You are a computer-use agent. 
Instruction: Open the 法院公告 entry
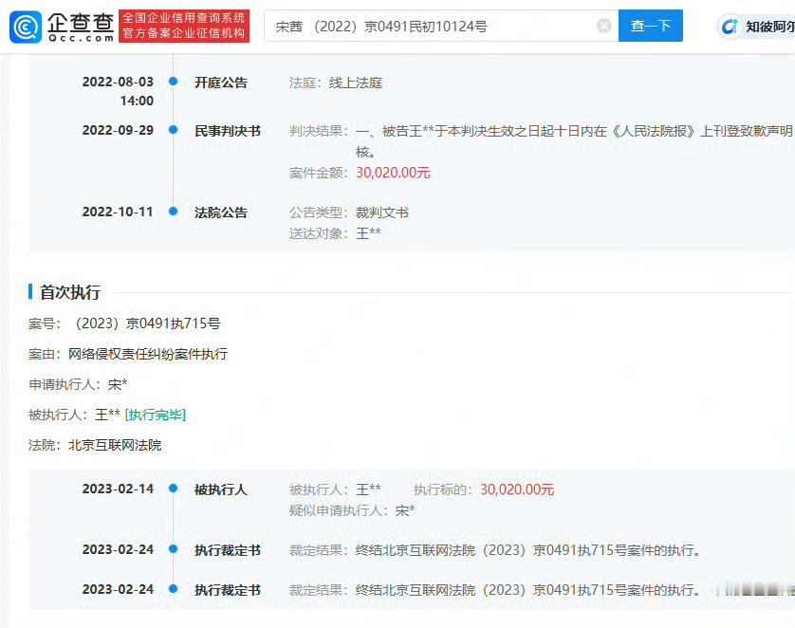pos(221,212)
